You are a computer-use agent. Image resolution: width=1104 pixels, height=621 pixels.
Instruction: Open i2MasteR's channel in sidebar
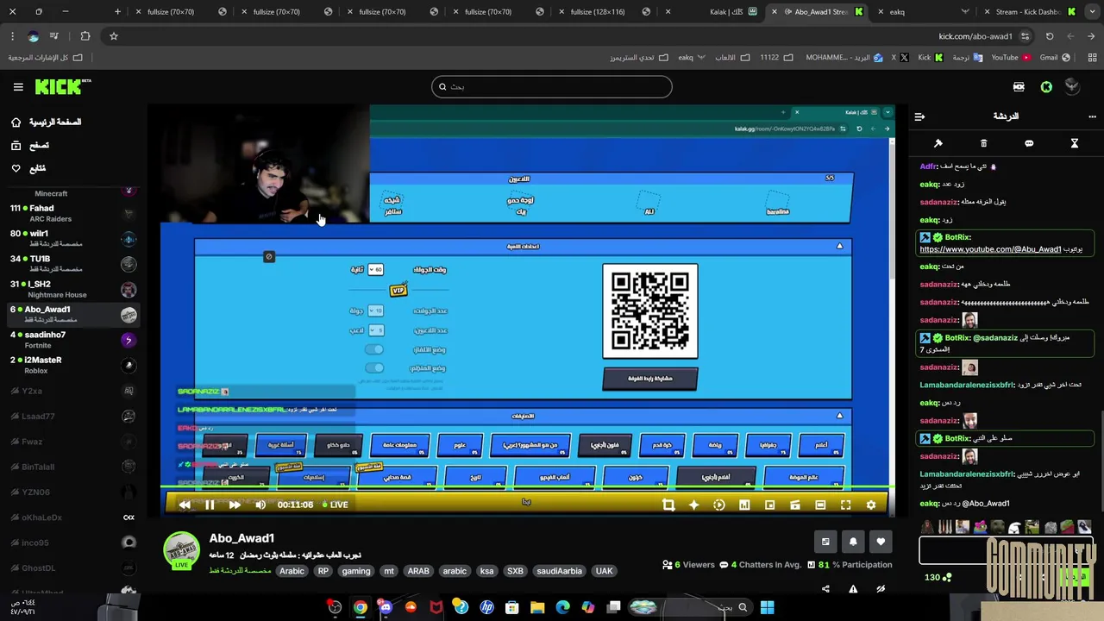73,365
